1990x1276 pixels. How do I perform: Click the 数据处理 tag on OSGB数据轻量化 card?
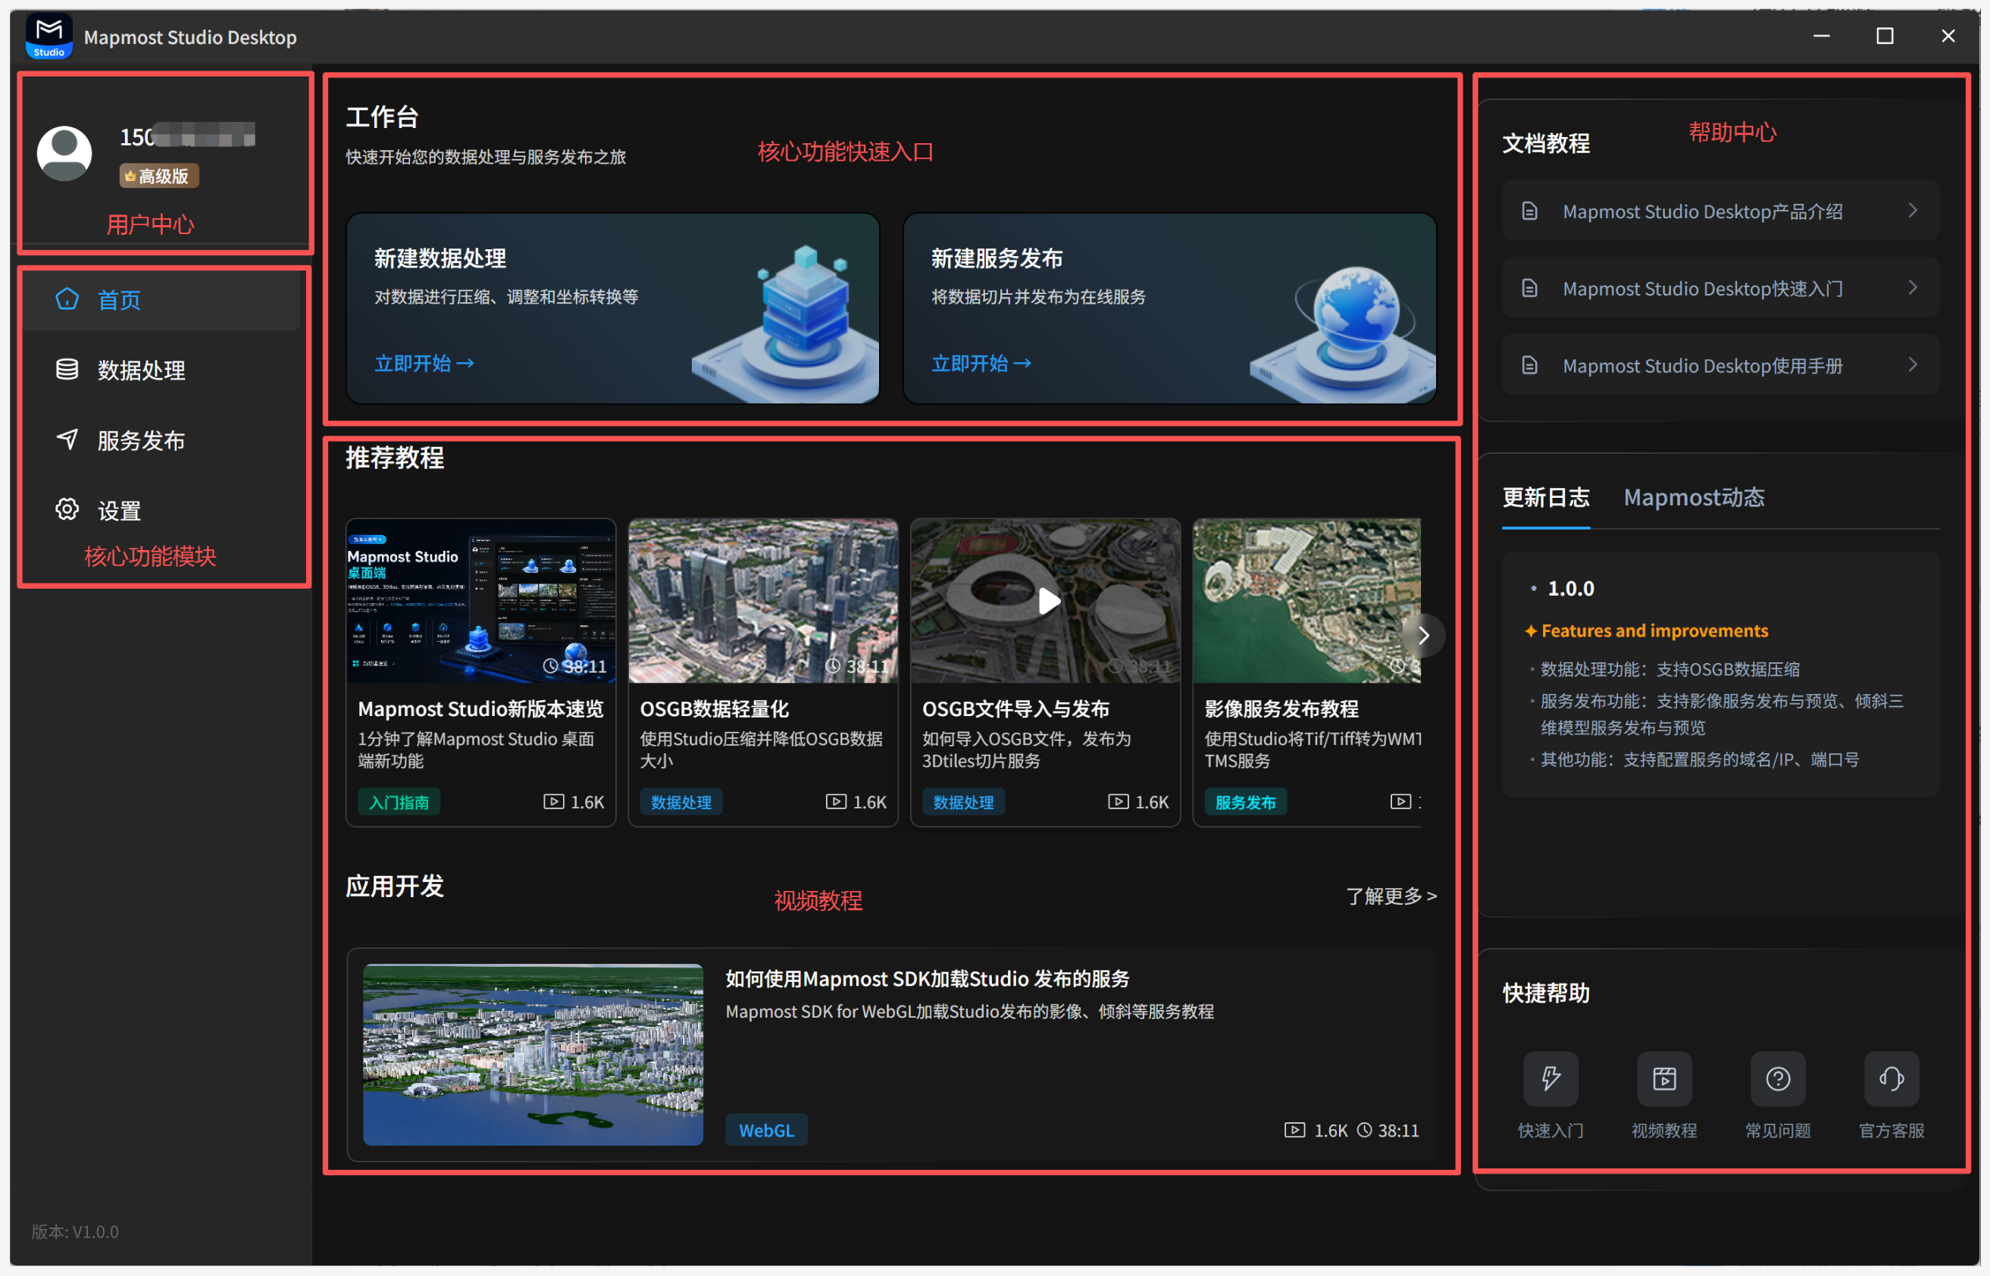tap(681, 802)
